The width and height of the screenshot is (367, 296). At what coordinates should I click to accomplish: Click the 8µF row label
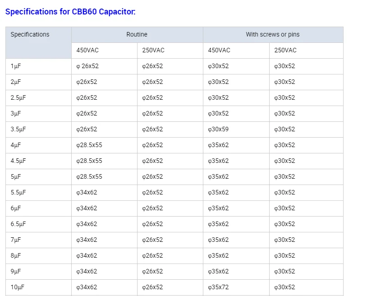coord(16,256)
